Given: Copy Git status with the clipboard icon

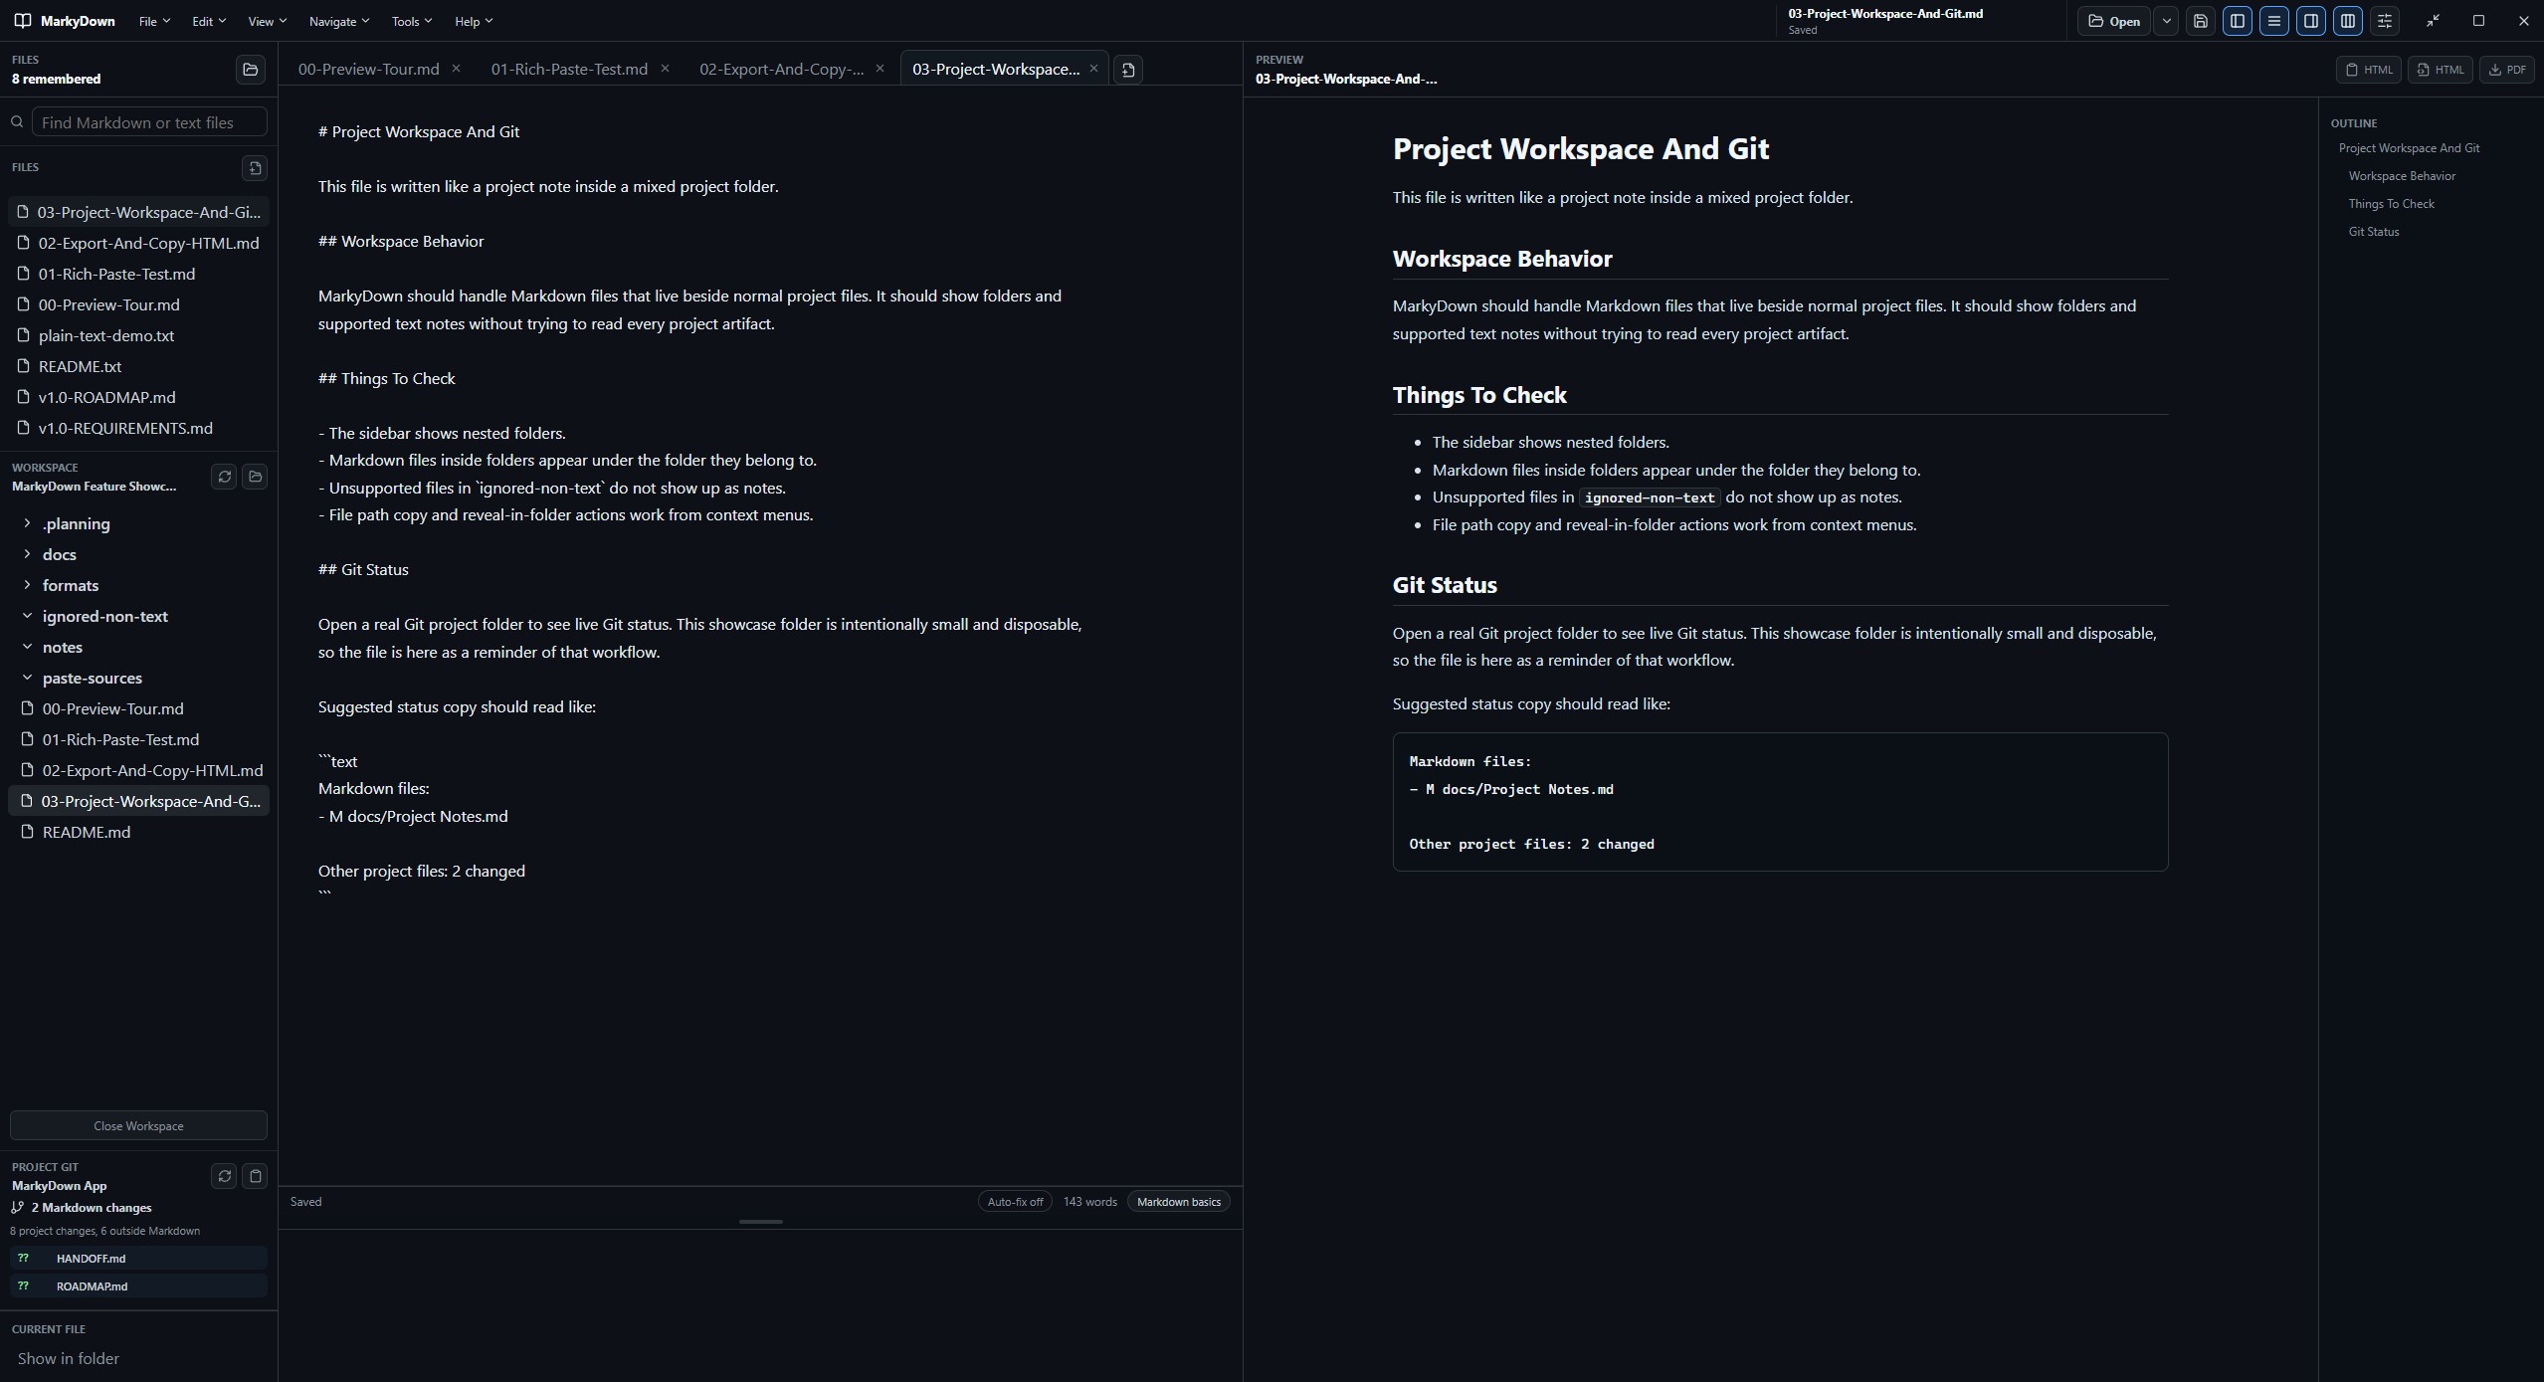Looking at the screenshot, I should [256, 1176].
